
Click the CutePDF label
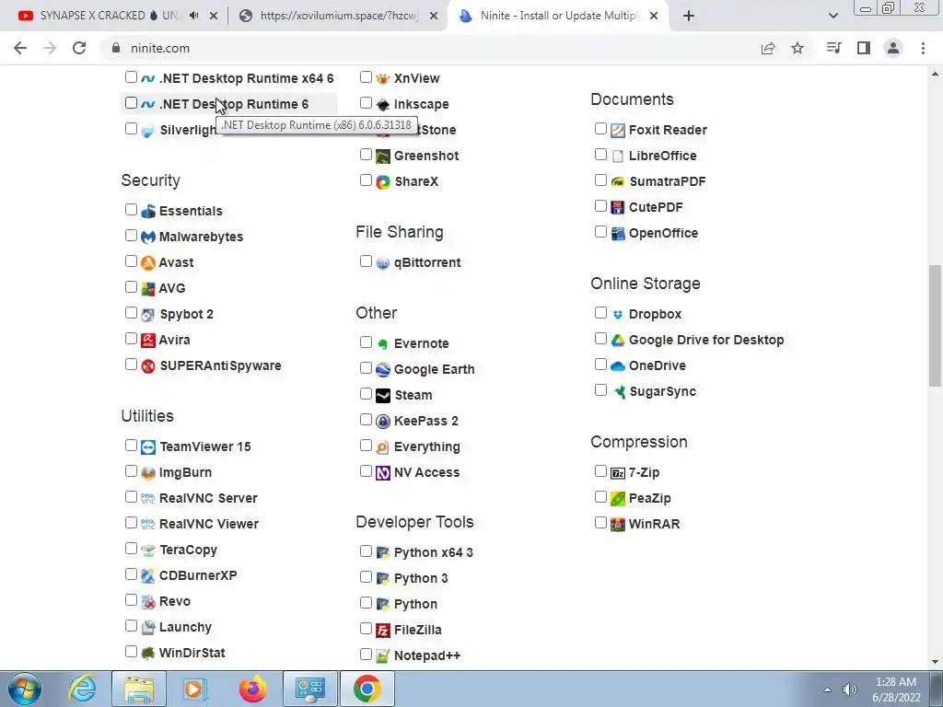coord(656,207)
